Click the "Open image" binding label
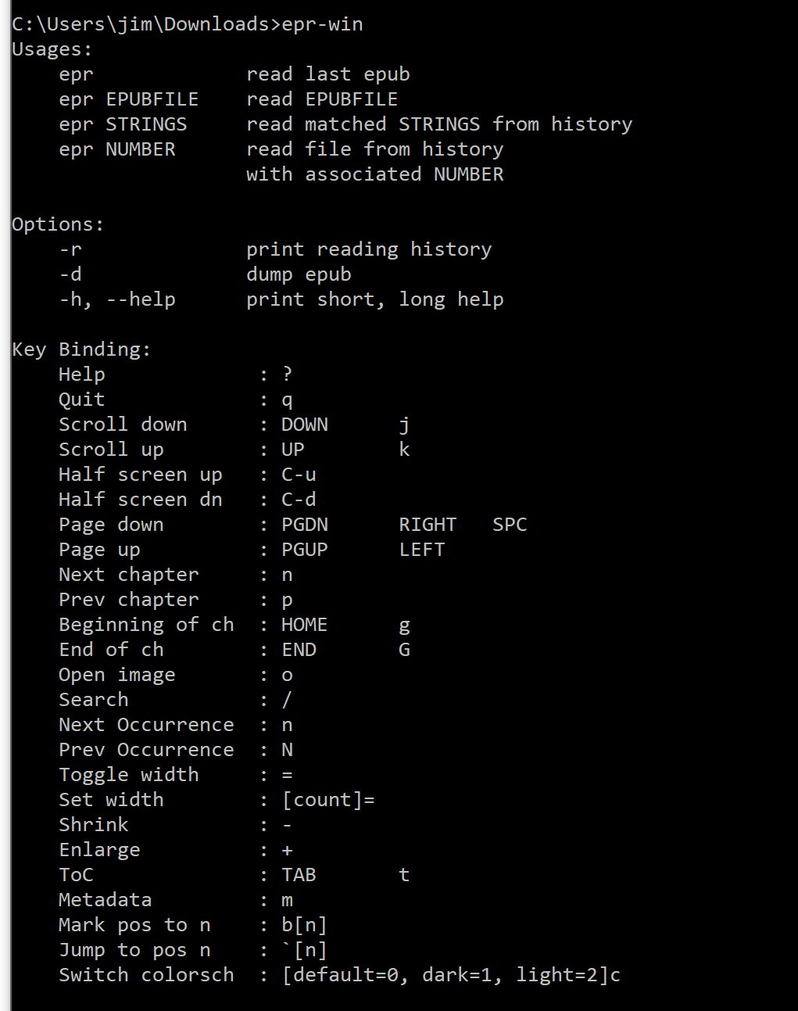This screenshot has width=798, height=1011. pyautogui.click(x=116, y=675)
